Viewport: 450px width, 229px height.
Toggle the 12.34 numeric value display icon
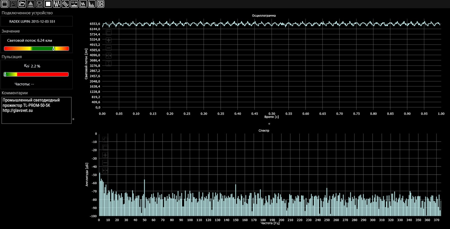pyautogui.click(x=74, y=4)
